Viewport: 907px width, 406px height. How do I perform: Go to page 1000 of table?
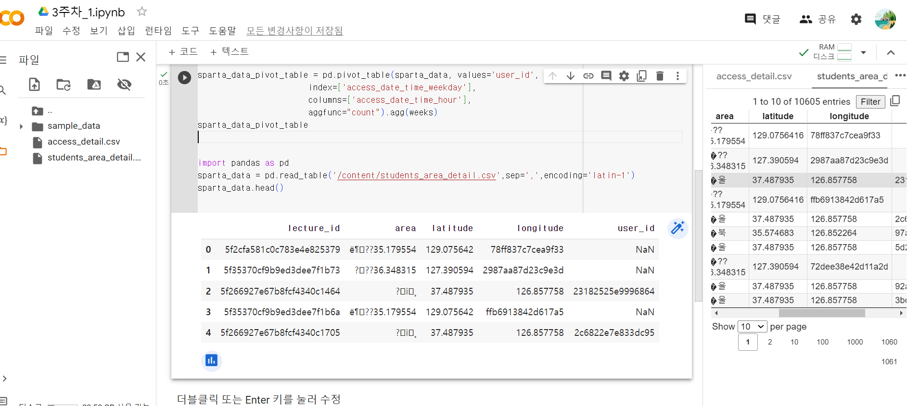tap(855, 342)
